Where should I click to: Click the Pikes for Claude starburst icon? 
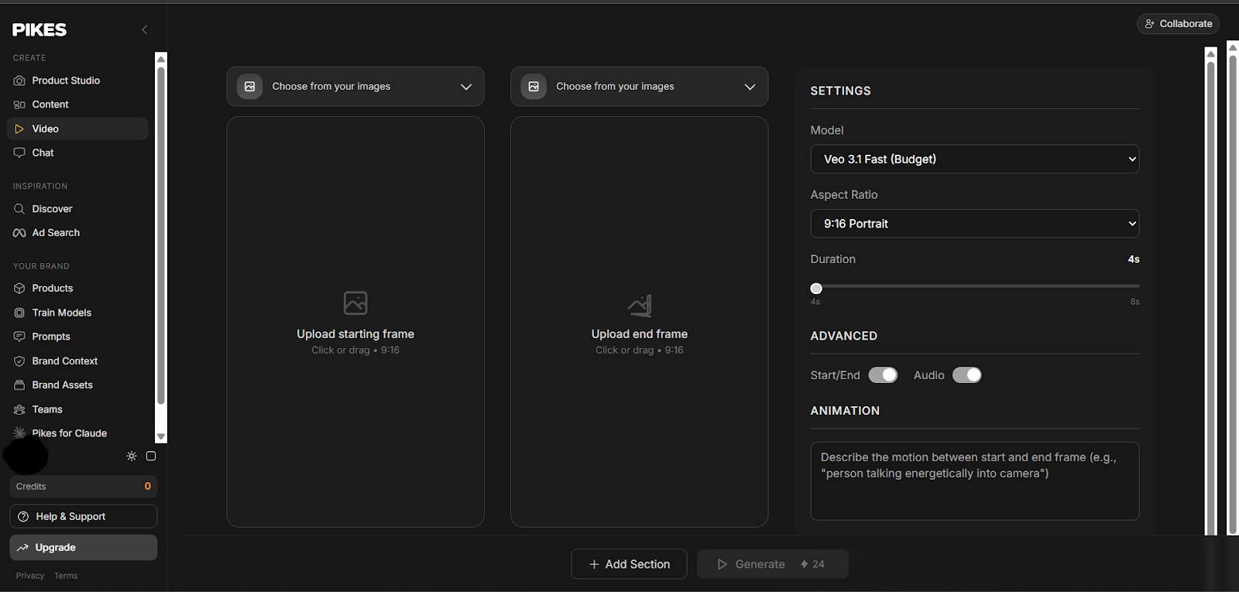point(19,433)
